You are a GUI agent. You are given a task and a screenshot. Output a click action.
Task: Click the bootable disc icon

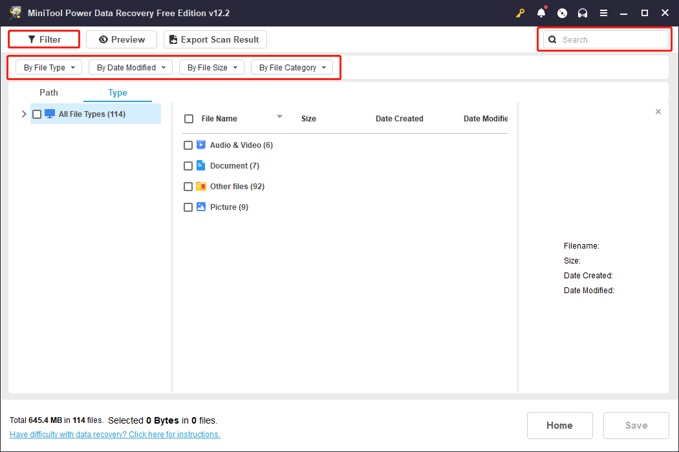[562, 13]
